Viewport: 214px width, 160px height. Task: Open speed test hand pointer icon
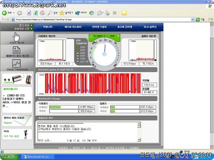tap(16, 37)
